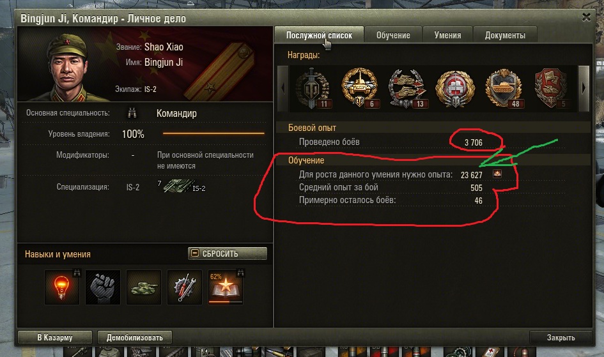Open the 62% star book skill in training

tap(226, 287)
